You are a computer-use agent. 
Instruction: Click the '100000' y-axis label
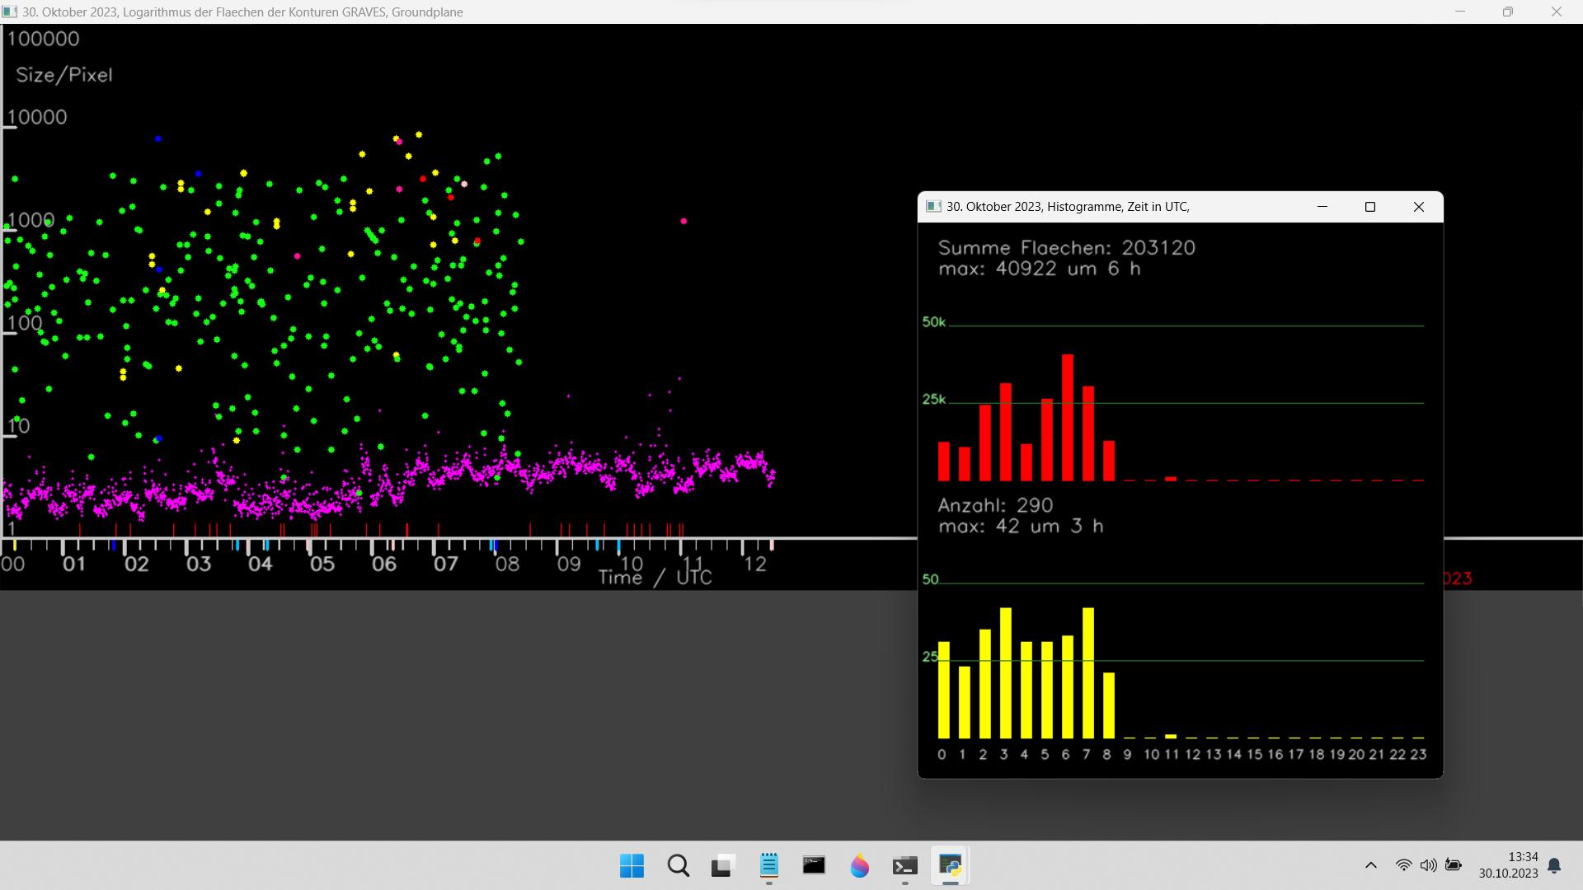point(43,39)
